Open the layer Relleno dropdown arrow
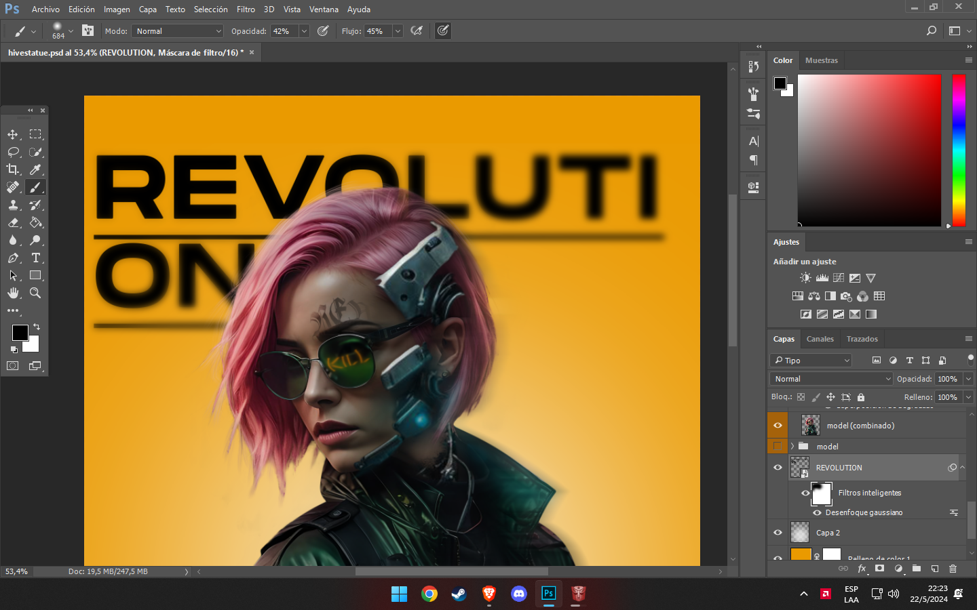Viewport: 977px width, 610px height. click(x=968, y=397)
